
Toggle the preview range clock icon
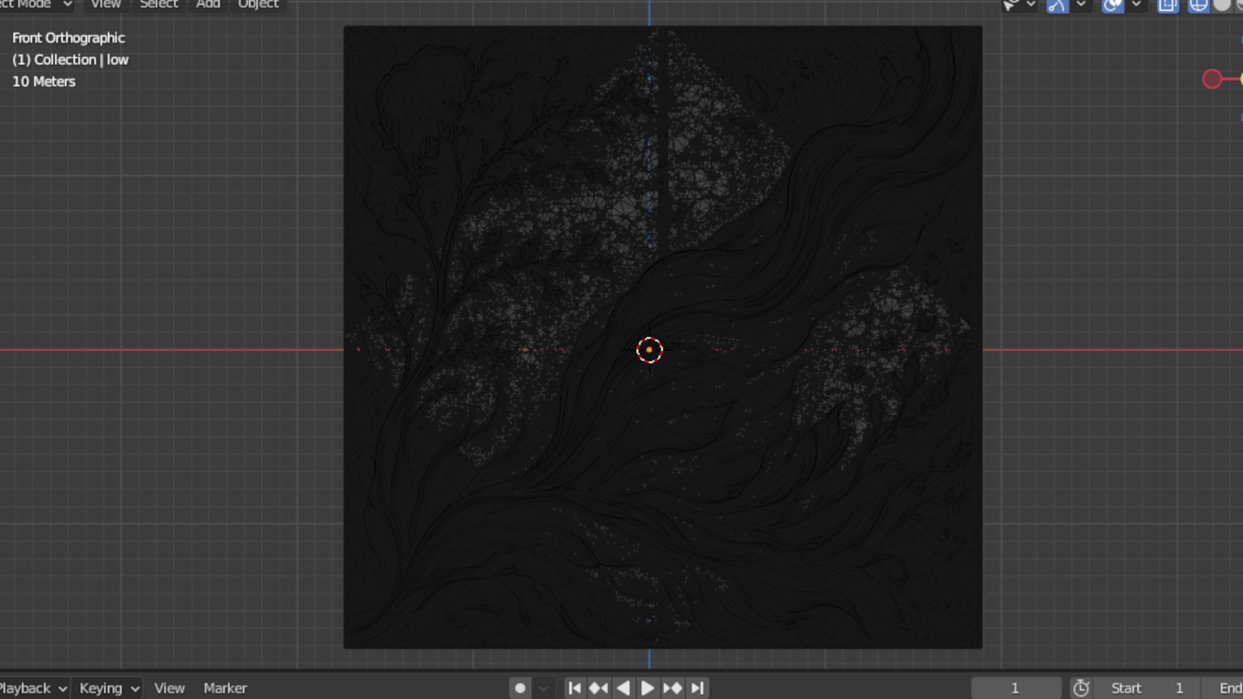[x=1081, y=688]
